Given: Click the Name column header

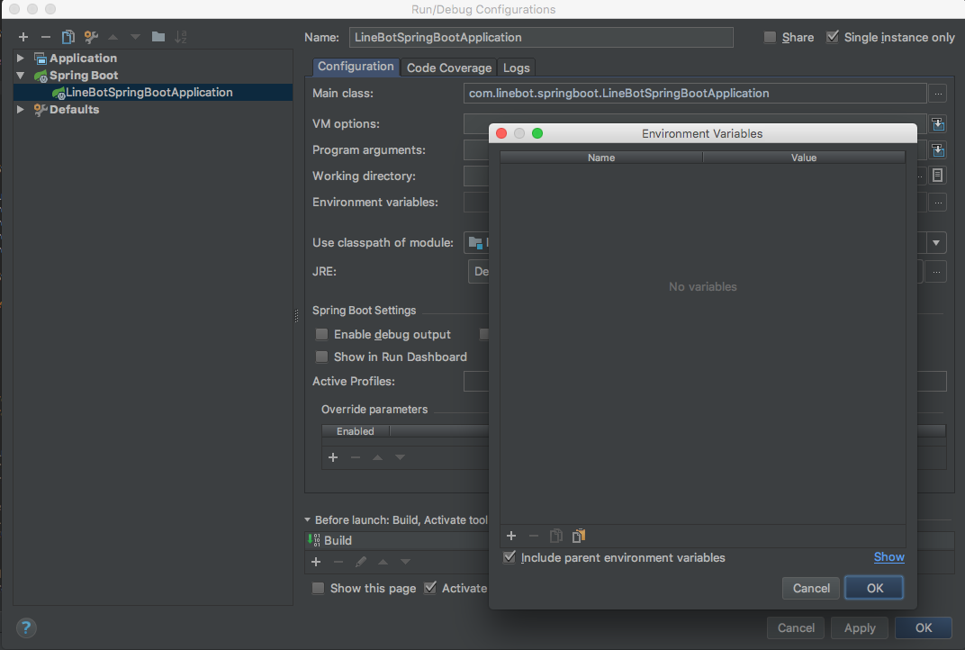Looking at the screenshot, I should pos(601,158).
